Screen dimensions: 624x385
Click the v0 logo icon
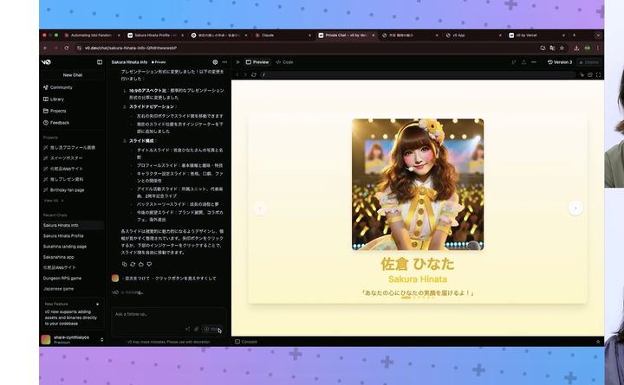click(46, 62)
